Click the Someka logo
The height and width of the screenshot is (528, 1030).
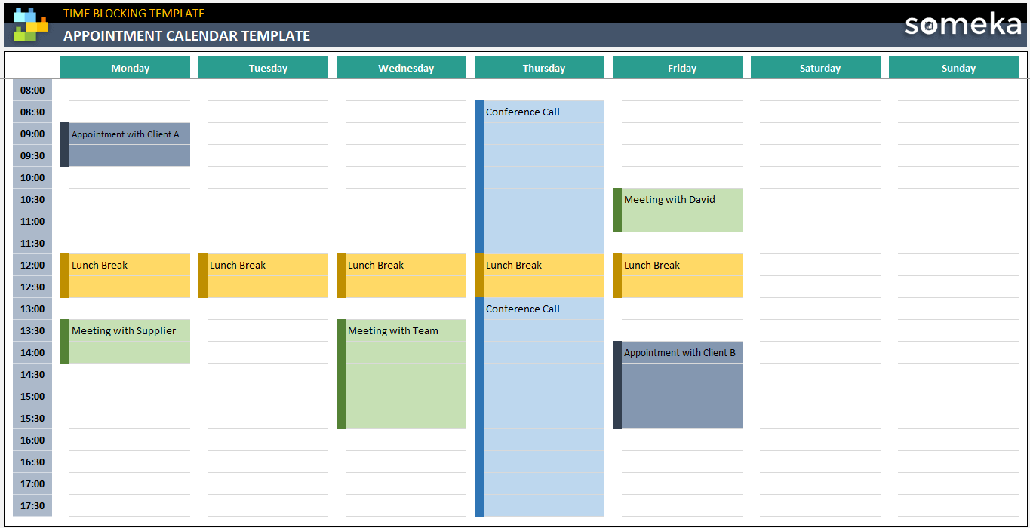tap(964, 25)
